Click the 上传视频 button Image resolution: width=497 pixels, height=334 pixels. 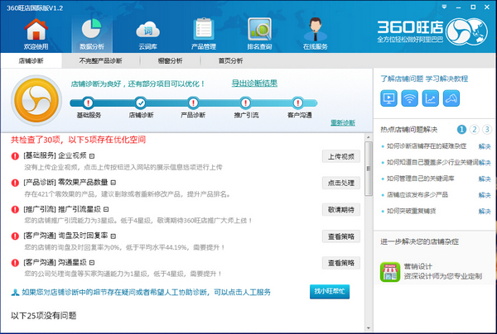[340, 155]
